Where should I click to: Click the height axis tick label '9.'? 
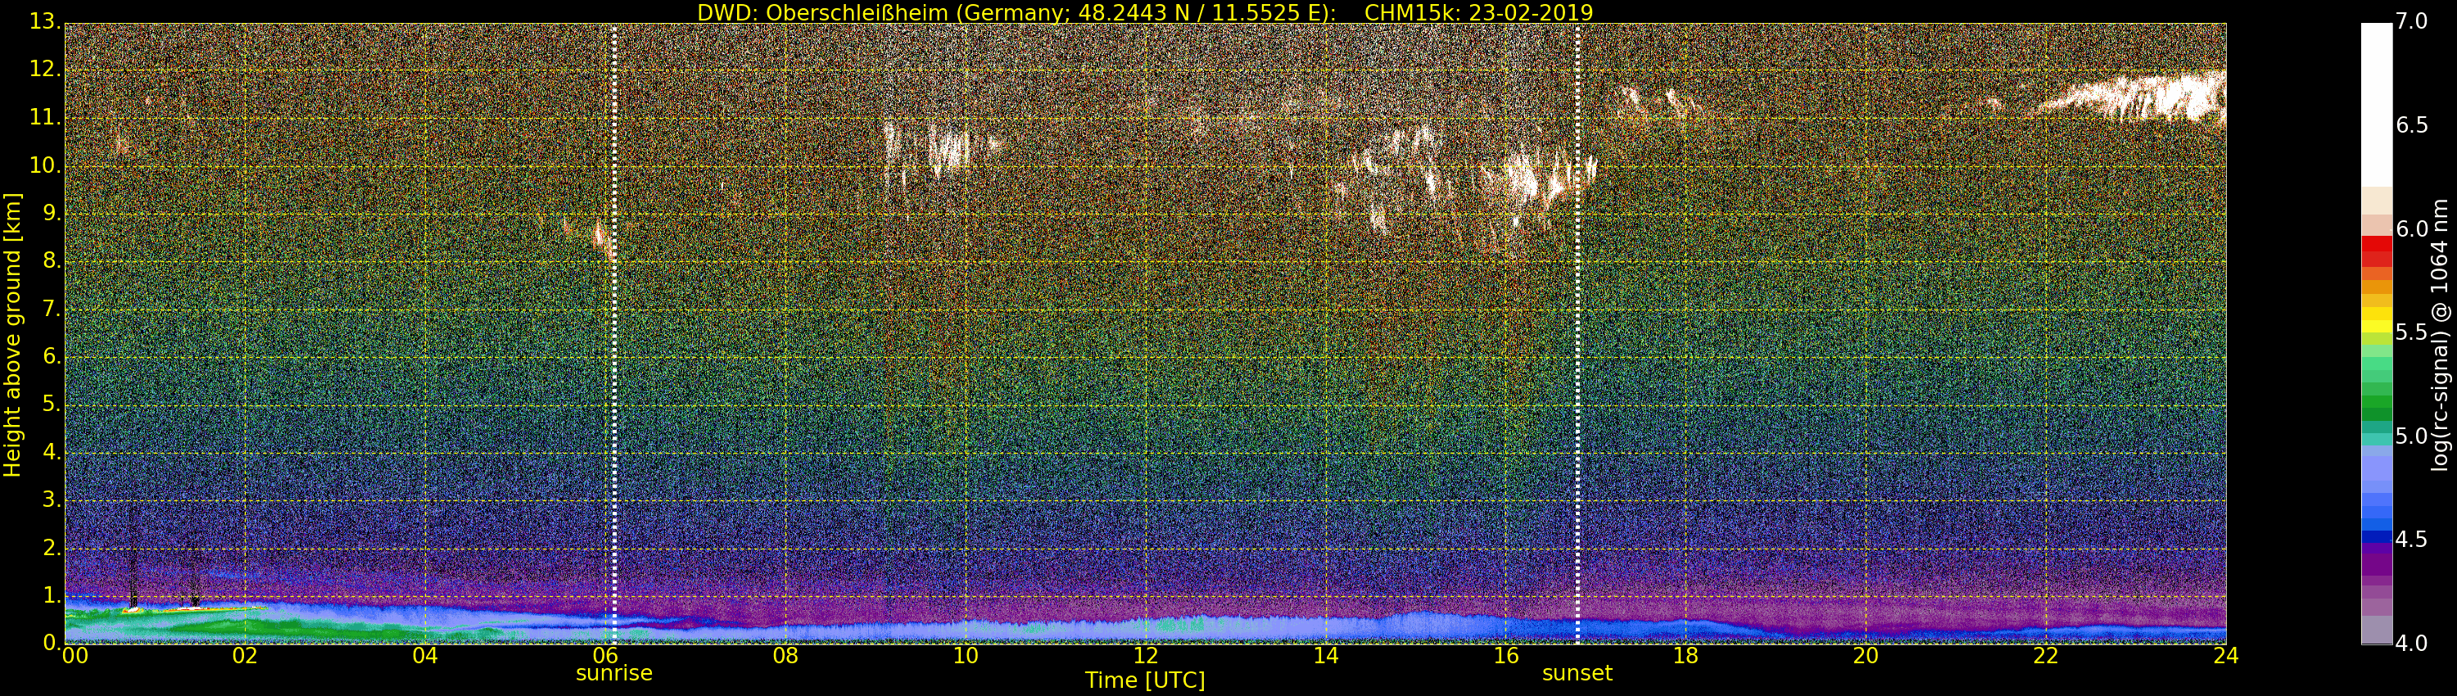pos(52,214)
